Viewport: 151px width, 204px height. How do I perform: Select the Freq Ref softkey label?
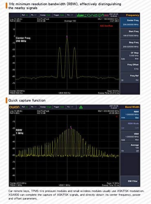point(134,76)
